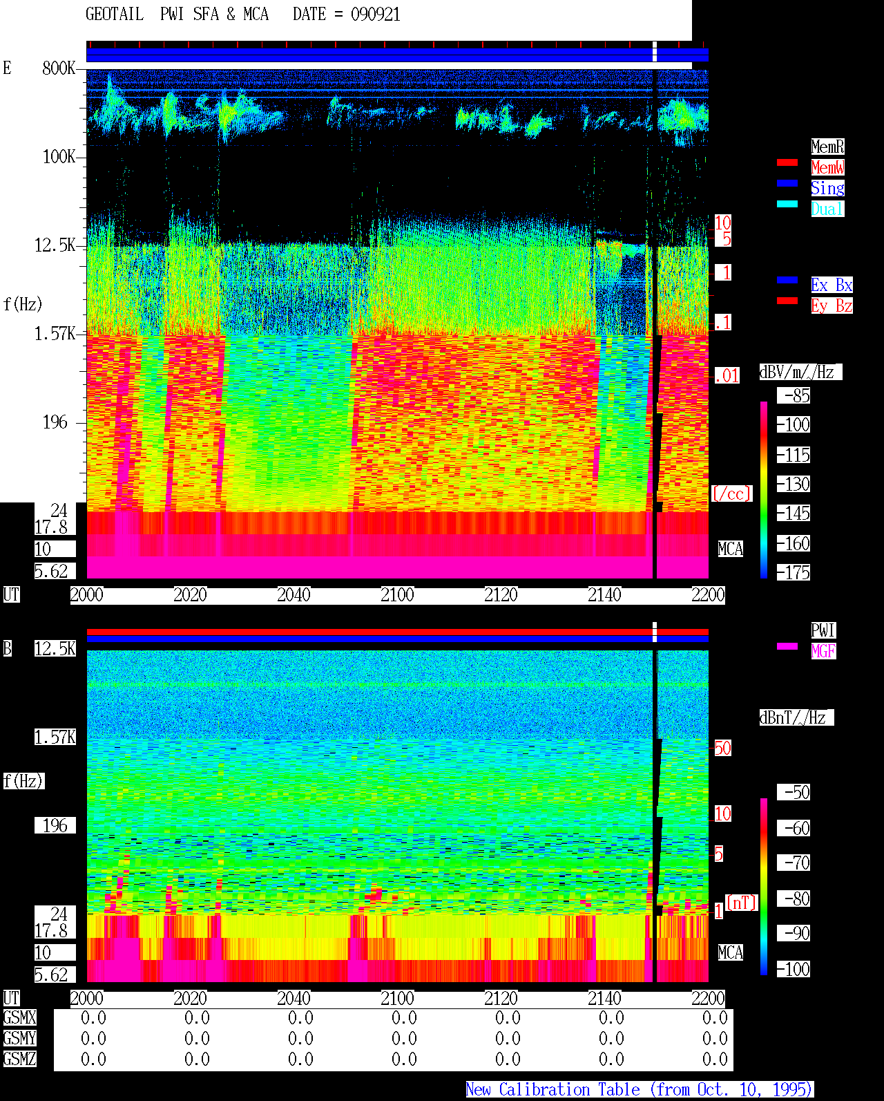
Task: Click the red '[/cc]' density units label
Action: click(x=731, y=493)
